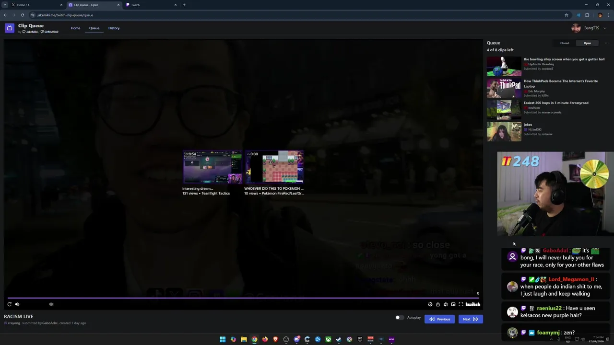Screen dimensions: 614x345
Task: Skip to the Next clip
Action: tap(470, 319)
